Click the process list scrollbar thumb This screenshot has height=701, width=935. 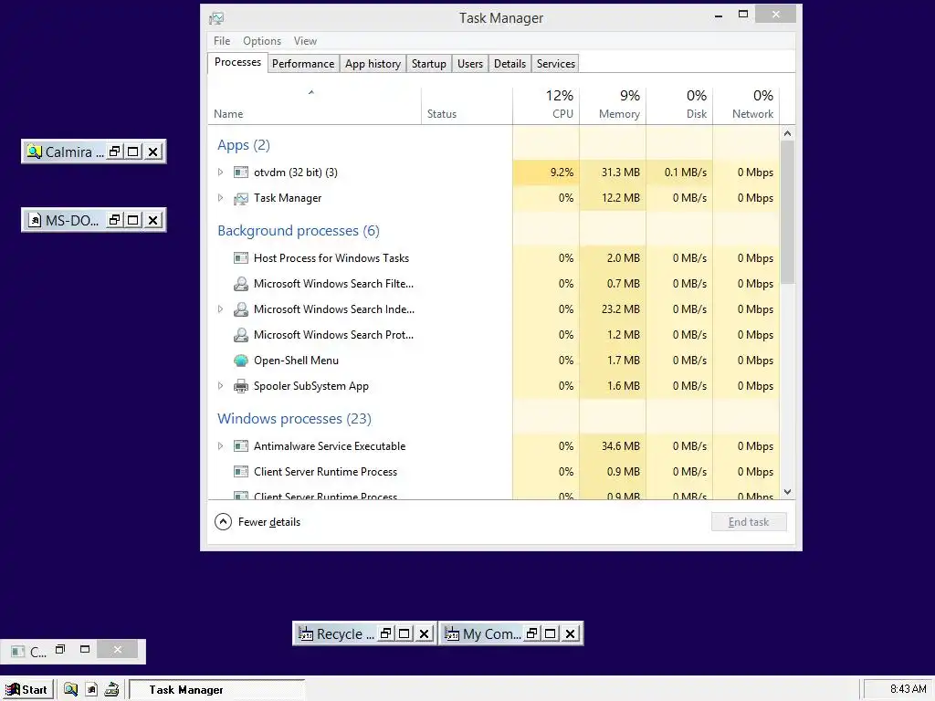click(787, 213)
